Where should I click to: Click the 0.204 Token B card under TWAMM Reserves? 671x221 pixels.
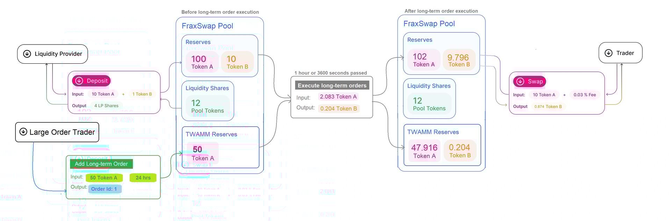pos(460,151)
